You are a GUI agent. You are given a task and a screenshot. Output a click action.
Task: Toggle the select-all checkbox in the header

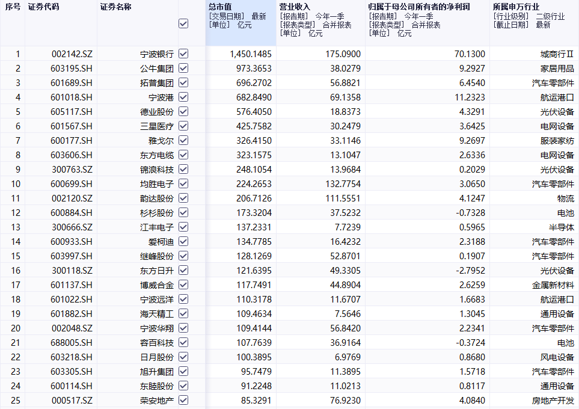[x=183, y=23]
